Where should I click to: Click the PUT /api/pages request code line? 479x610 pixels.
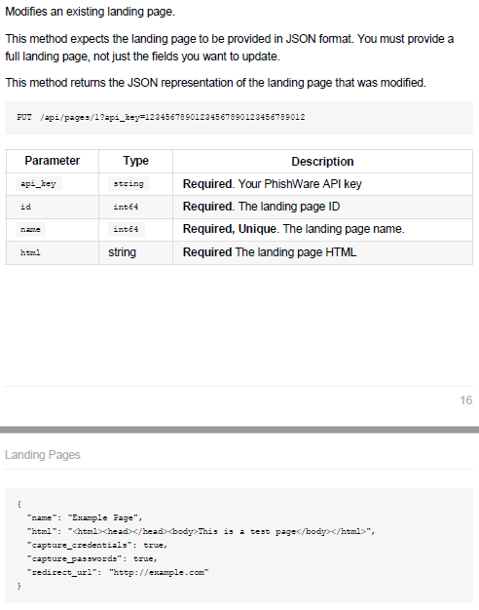[161, 117]
